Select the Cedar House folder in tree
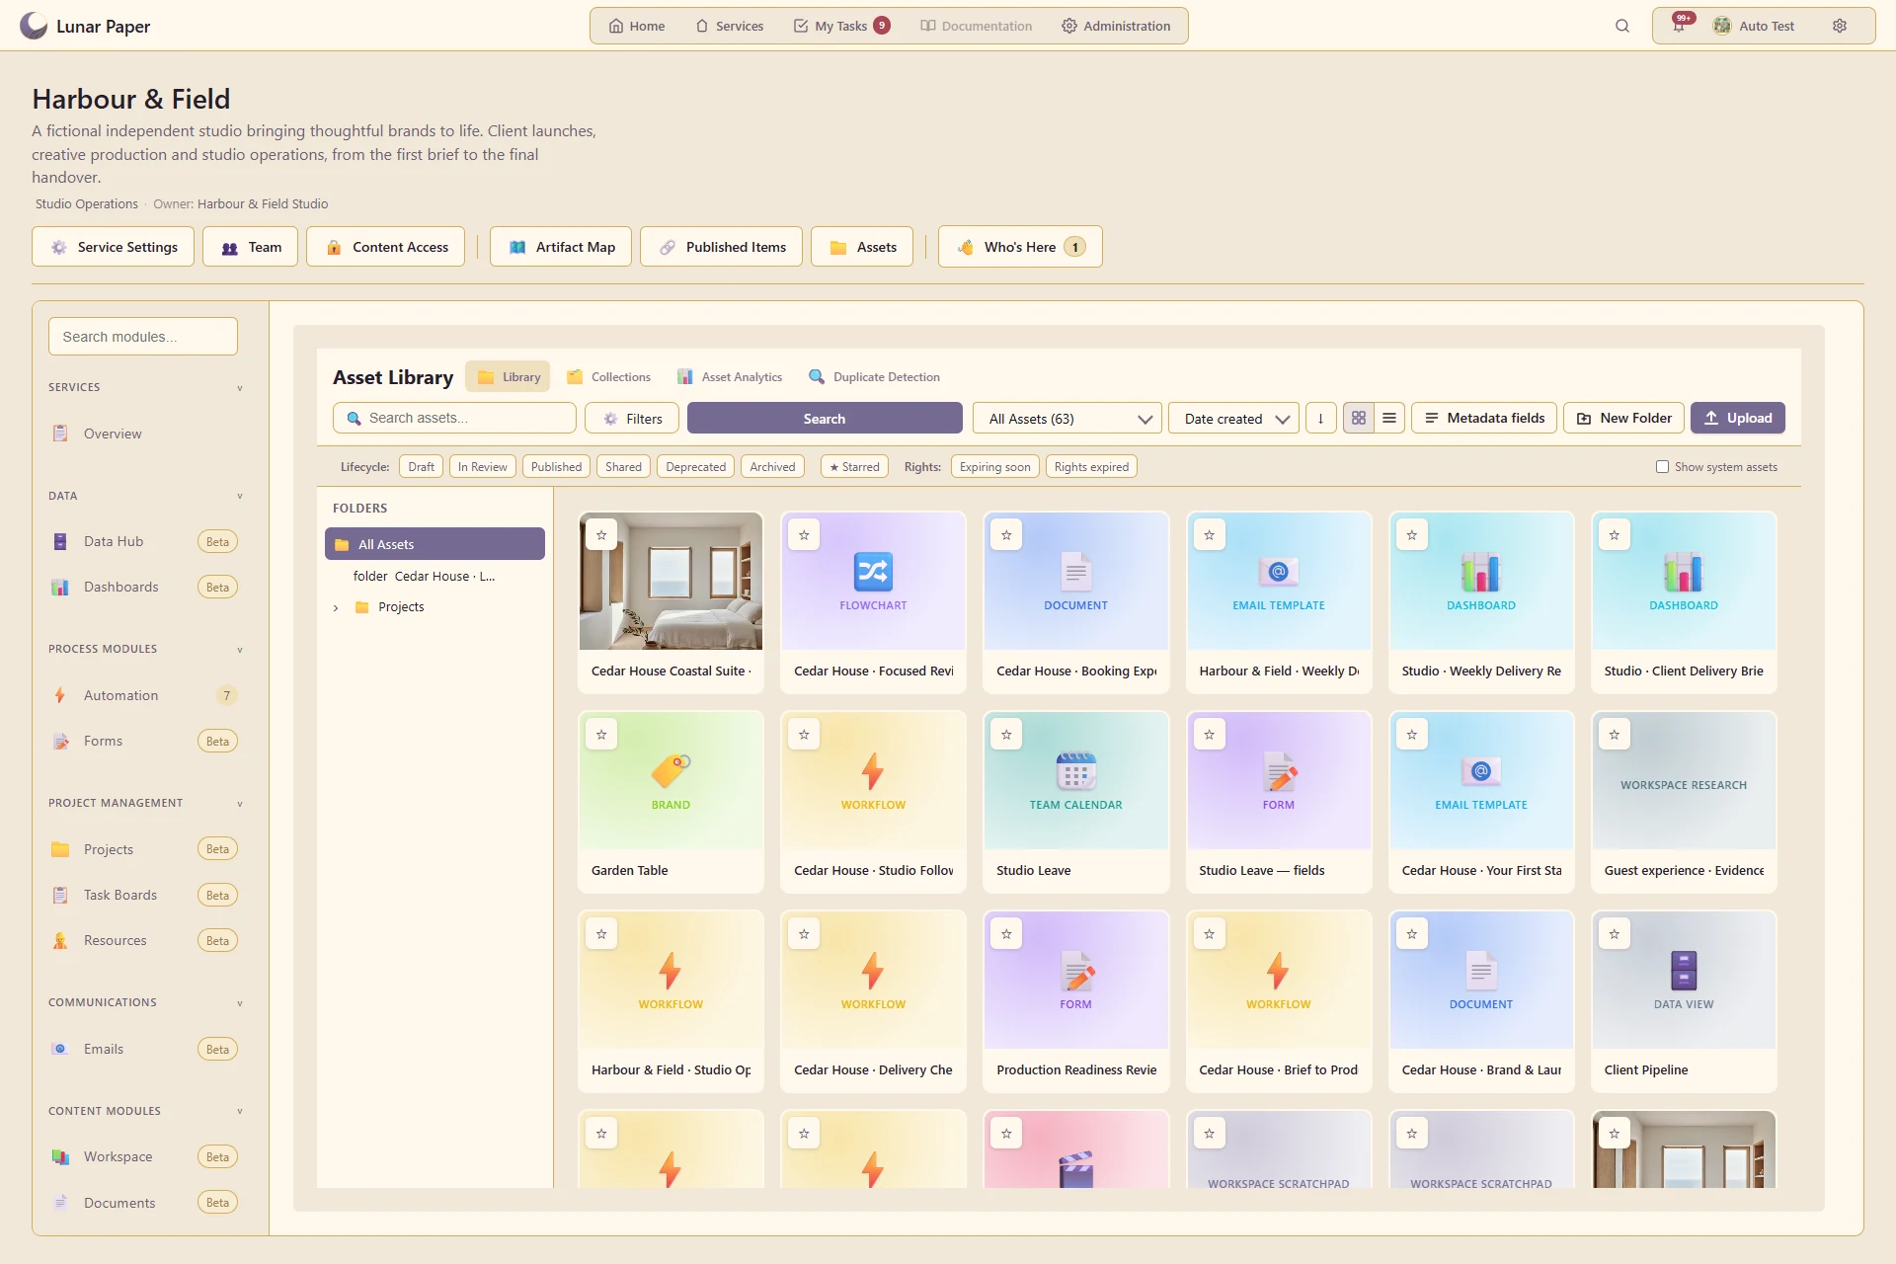 [x=434, y=576]
